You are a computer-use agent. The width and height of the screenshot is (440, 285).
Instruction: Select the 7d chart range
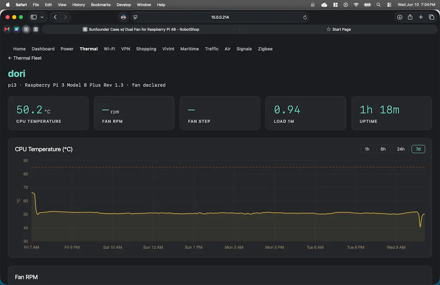coord(418,149)
